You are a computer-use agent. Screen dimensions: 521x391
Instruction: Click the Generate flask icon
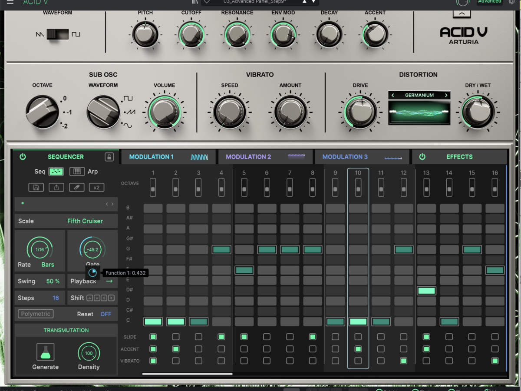tap(45, 352)
